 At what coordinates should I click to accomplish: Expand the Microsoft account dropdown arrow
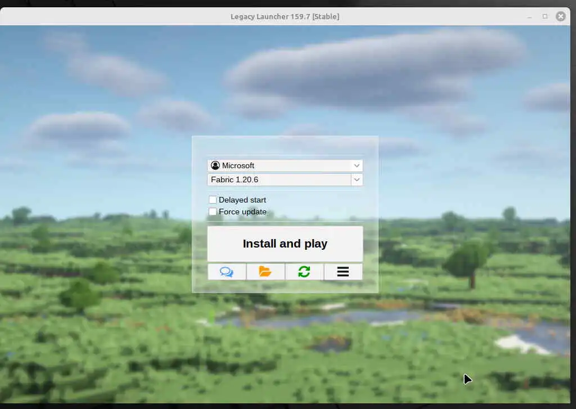click(356, 166)
